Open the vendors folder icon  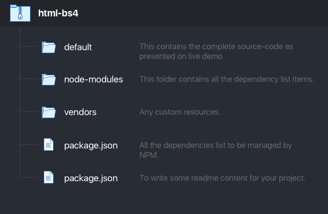(x=49, y=112)
